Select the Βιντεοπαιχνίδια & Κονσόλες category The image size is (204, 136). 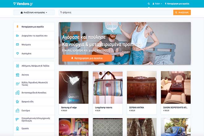[34, 93]
